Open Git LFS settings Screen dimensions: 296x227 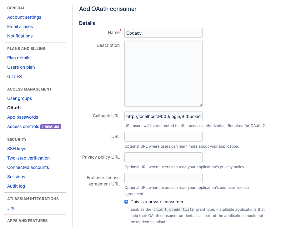[x=14, y=76]
